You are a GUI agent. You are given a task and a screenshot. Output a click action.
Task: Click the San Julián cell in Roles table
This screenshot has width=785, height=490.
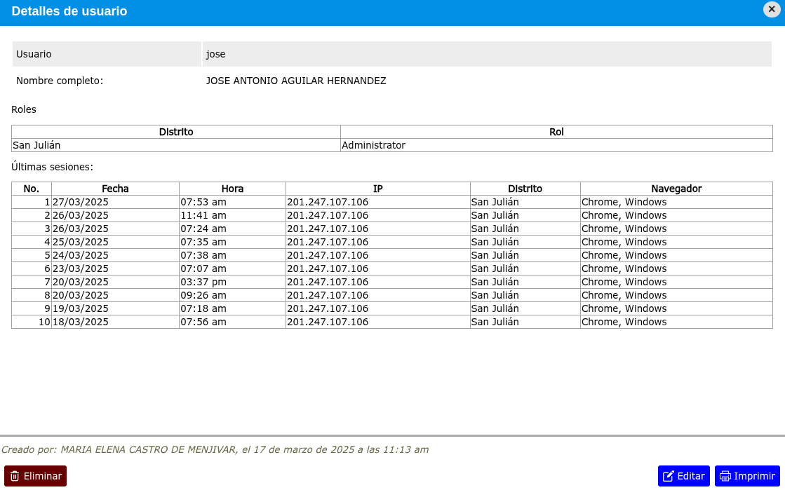coord(36,145)
